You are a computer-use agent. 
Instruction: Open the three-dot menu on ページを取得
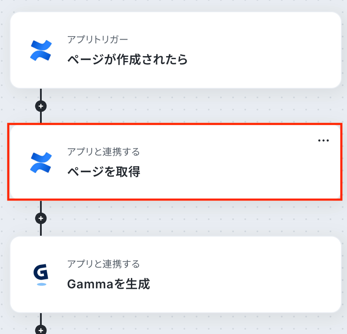tap(323, 140)
